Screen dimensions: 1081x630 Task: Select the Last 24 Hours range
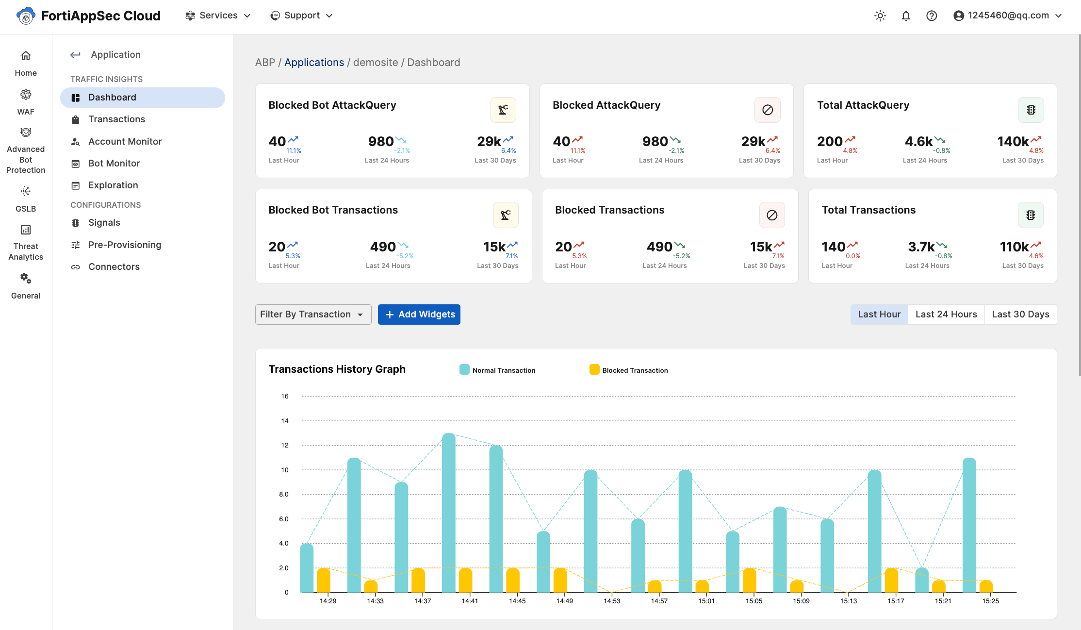click(946, 315)
